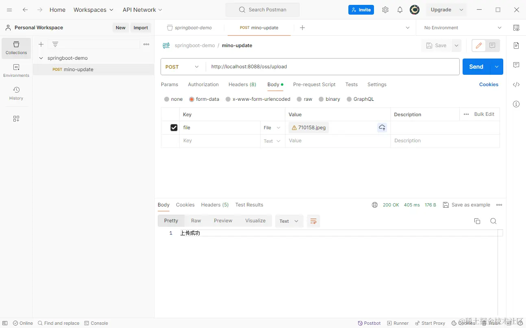Open the hamburger menu icon
Screen dimensions: 526x328
9,10
